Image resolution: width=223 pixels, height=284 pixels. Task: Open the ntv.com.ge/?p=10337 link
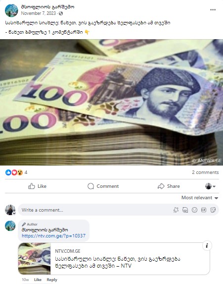pos(53,236)
